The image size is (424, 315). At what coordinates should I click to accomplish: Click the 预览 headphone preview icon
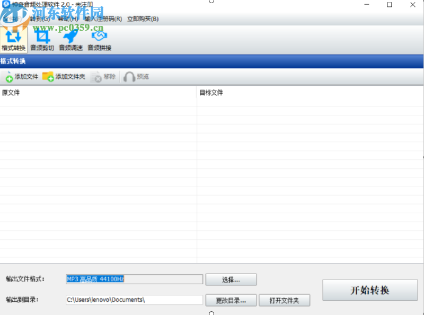click(136, 76)
